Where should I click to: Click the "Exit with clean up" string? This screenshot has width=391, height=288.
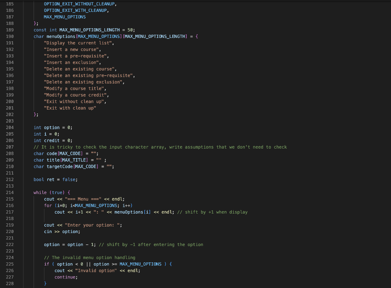coord(70,108)
